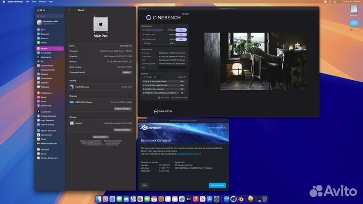This screenshot has height=204, width=363.
Task: Click the Cinebench icon in the Dock
Action: click(233, 199)
